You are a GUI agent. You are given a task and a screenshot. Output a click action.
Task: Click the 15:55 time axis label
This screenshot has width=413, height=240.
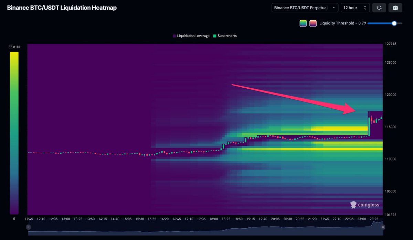point(152,219)
